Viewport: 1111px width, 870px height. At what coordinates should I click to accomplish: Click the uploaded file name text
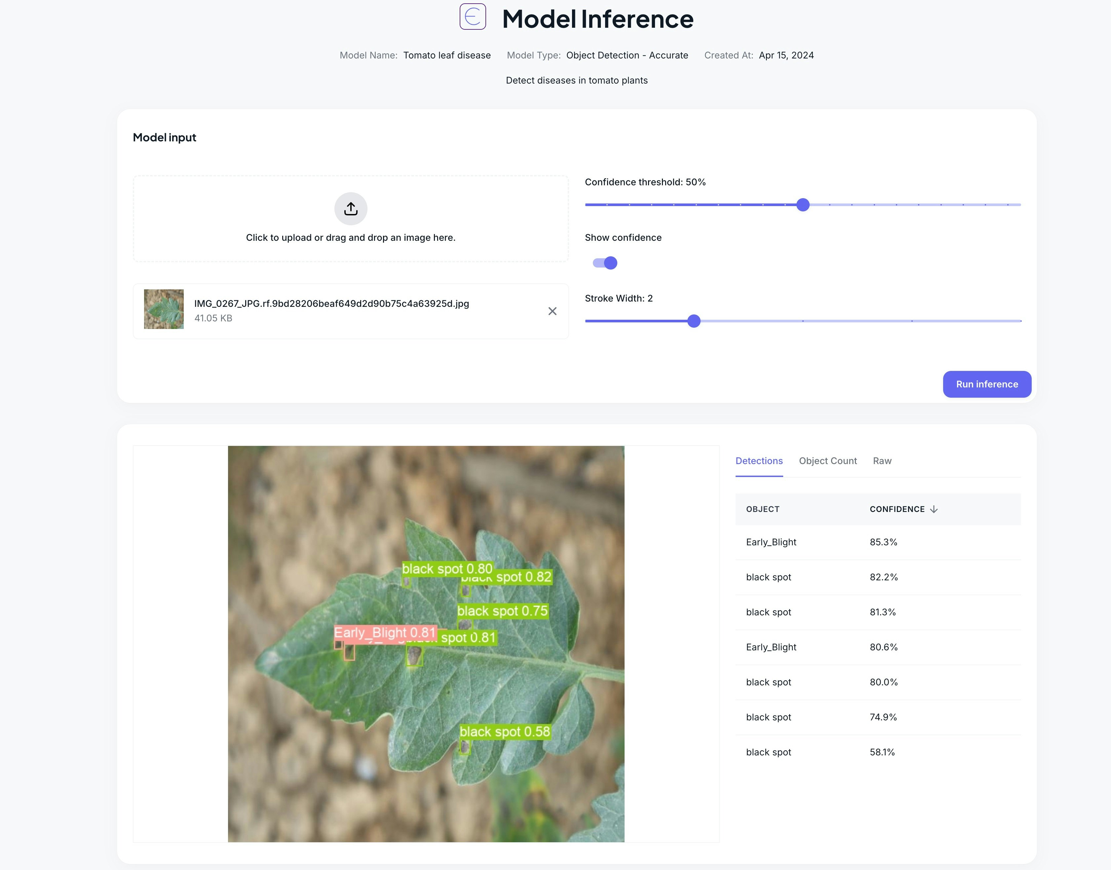(331, 304)
